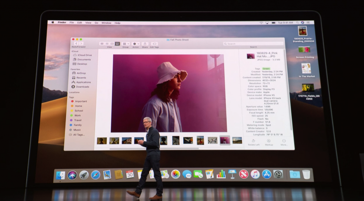Click the Search field in Finder window
Screen dimensions: 364x201
coord(254,44)
